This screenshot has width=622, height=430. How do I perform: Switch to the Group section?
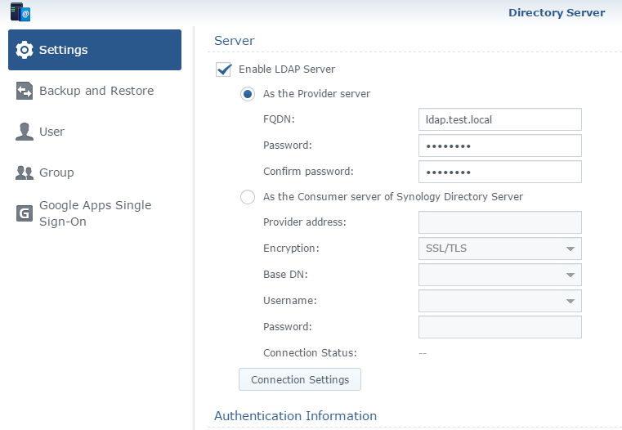56,172
